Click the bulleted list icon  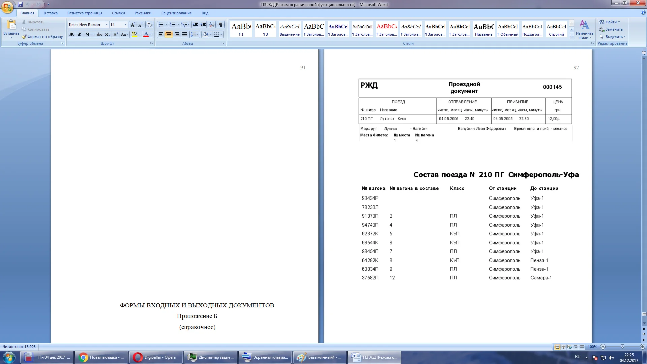[161, 25]
